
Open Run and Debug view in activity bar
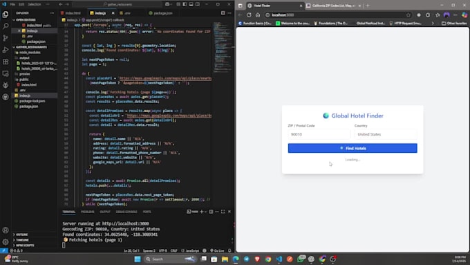6,50
